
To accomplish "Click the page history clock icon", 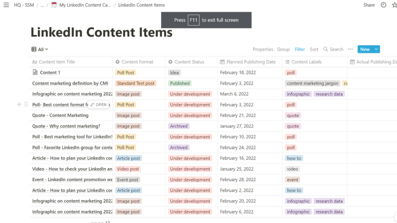I will [x=383, y=5].
